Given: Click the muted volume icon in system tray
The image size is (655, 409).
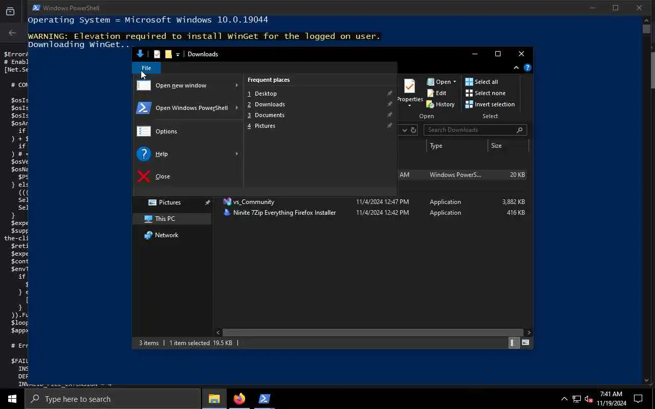Looking at the screenshot, I should pos(589,399).
